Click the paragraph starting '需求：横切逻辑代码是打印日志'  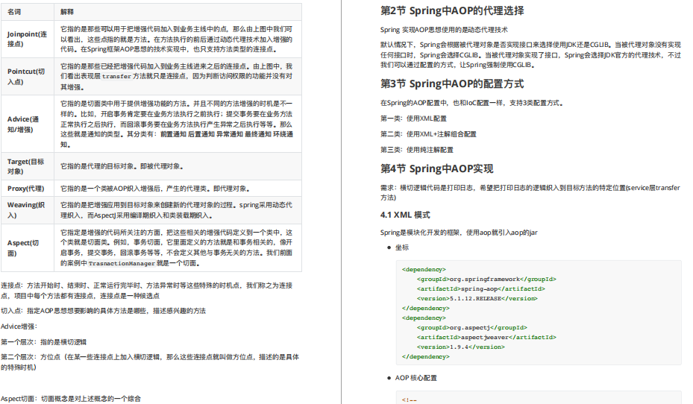(530, 192)
